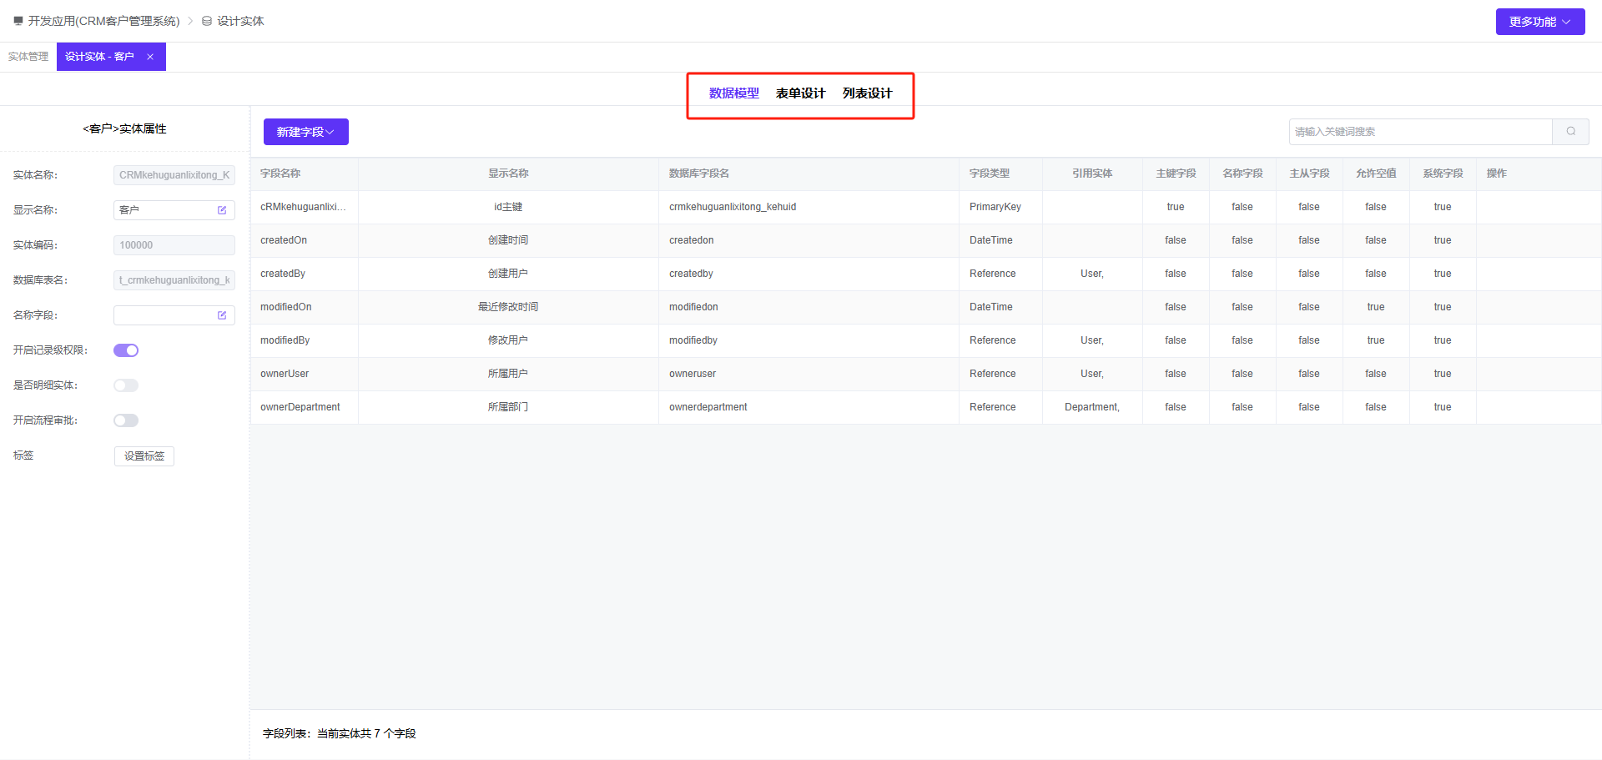The height and width of the screenshot is (760, 1602).
Task: Click the 设计实体 database icon in breadcrumb
Action: [207, 21]
